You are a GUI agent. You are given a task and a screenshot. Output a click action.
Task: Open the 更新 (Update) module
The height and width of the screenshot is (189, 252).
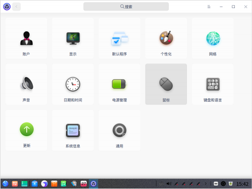pos(26,130)
